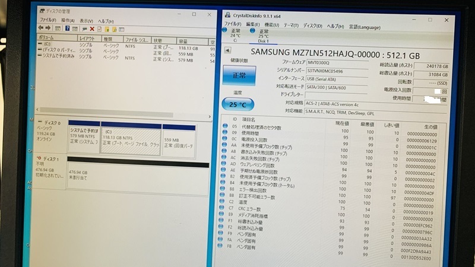Screen dimensions: 475x267
Task: Click the 総読込量 field 240178 GB
Action: 432,66
